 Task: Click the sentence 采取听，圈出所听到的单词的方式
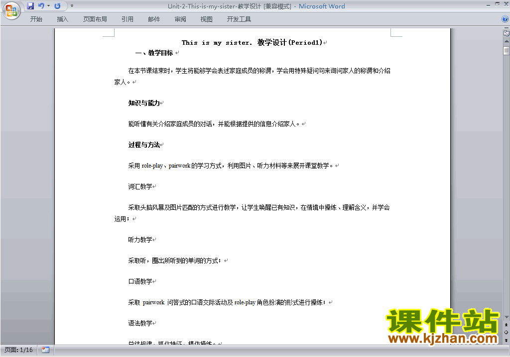tap(175, 261)
